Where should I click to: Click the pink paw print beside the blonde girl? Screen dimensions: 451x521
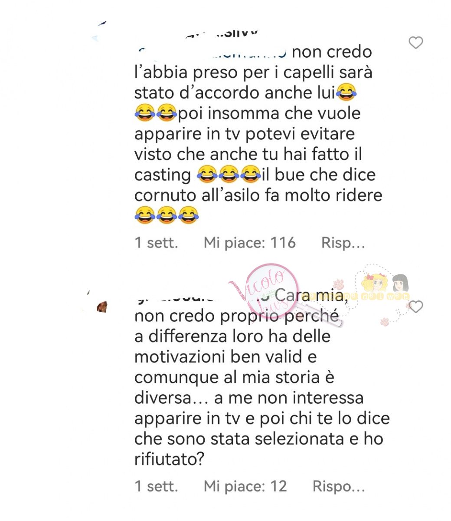(339, 285)
